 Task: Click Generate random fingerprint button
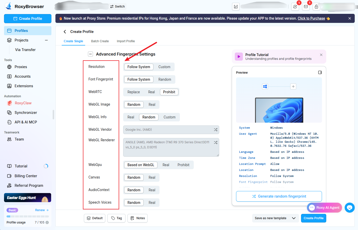pos(279,196)
